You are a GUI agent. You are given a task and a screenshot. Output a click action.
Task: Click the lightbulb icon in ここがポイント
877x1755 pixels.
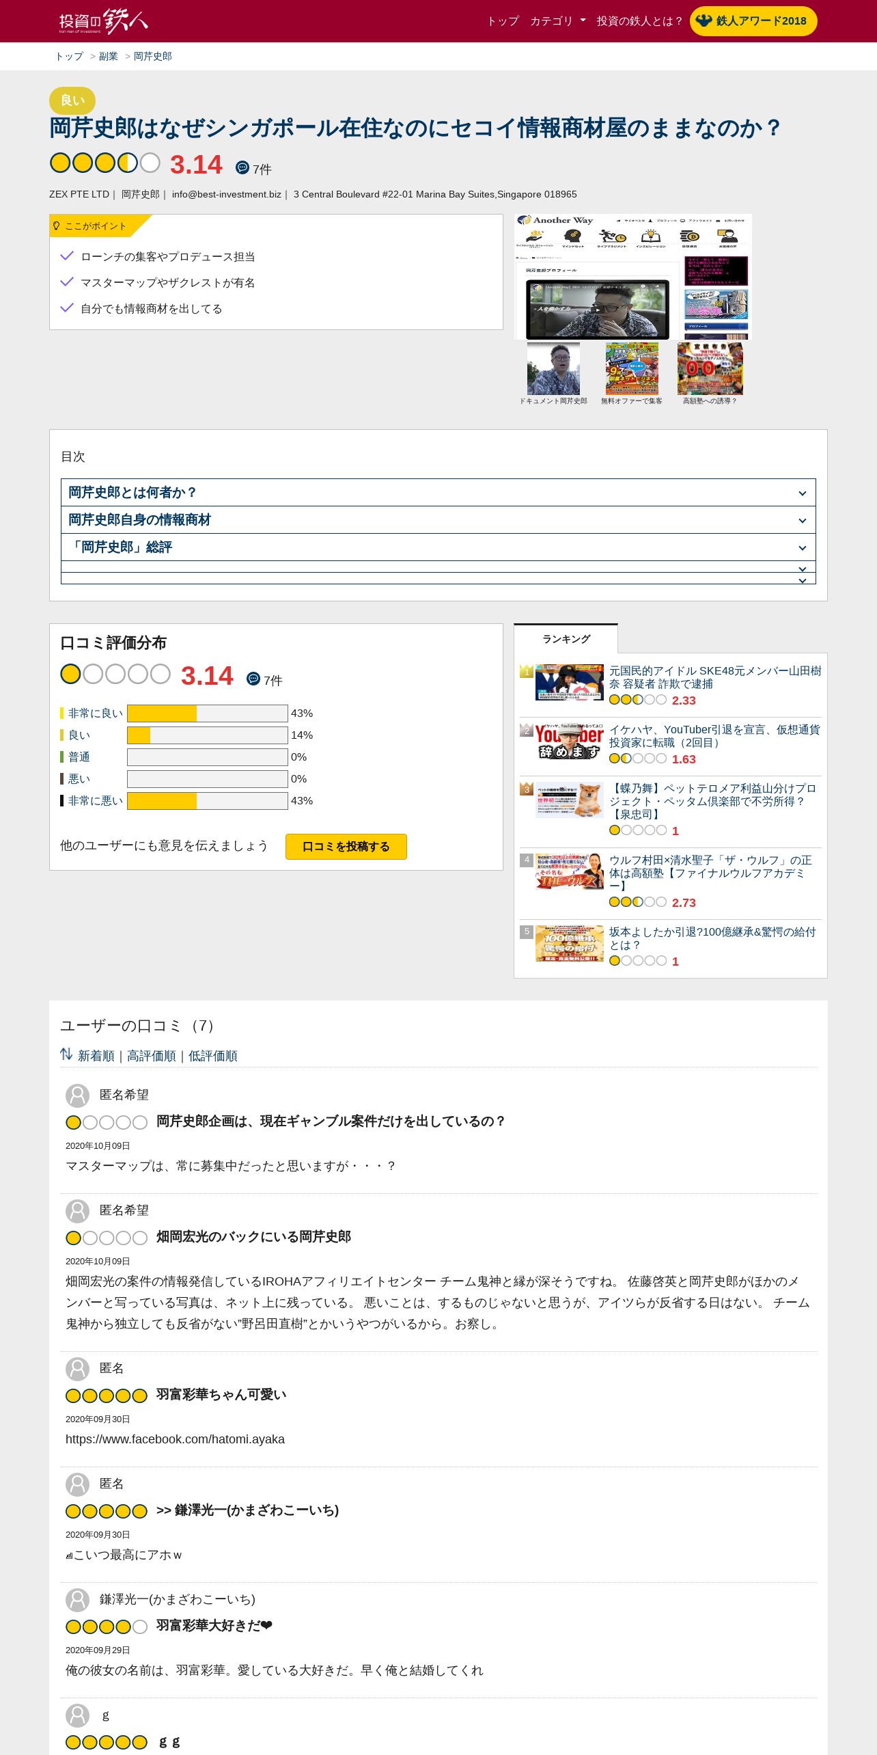pos(57,226)
